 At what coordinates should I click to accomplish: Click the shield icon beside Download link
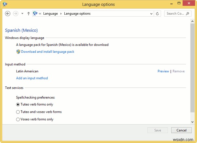pyautogui.click(x=18, y=52)
